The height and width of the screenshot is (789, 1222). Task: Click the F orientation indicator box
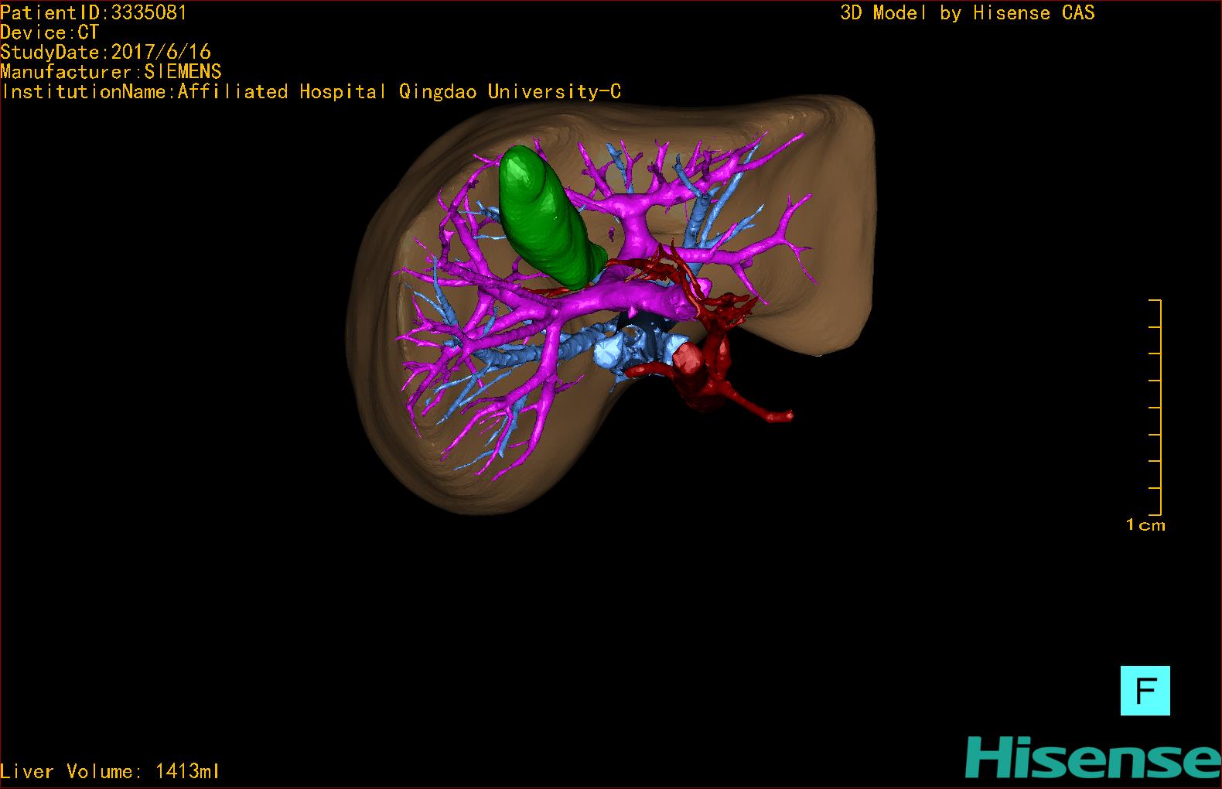pyautogui.click(x=1145, y=690)
